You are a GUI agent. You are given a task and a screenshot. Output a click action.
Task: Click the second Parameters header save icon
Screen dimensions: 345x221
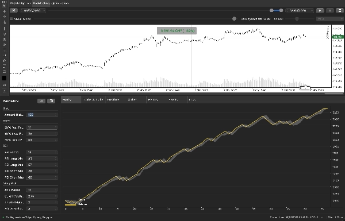tap(51, 101)
